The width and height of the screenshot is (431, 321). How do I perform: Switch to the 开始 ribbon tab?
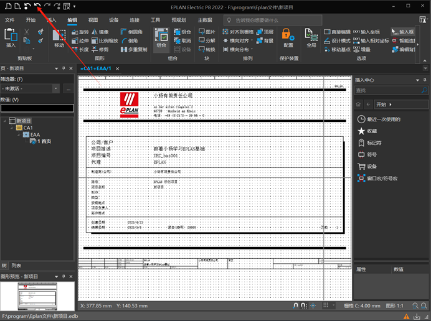pos(31,20)
